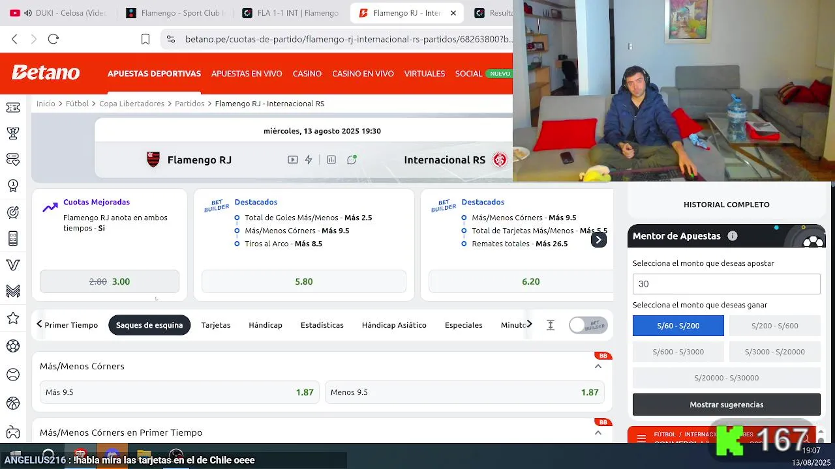Click the collapse-all markets icon
Screen dimensions: 835x469
click(x=551, y=325)
